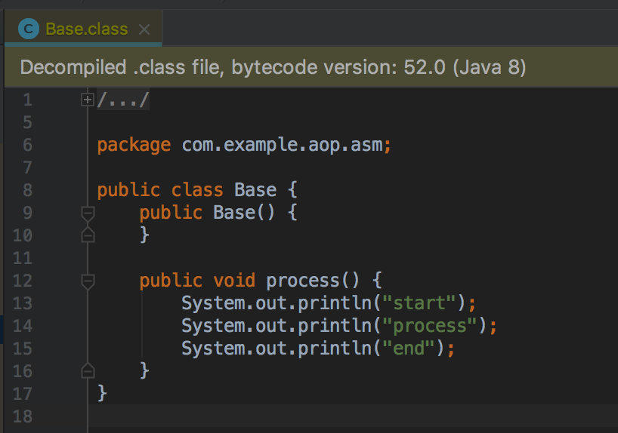Click System.out.println on line 15
This screenshot has height=433, width=618.
pos(277,349)
